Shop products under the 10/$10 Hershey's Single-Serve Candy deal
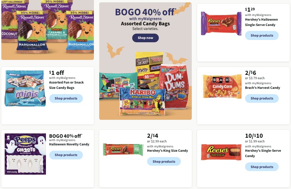Image resolution: width=291 pixels, height=189 pixels. tap(262, 167)
